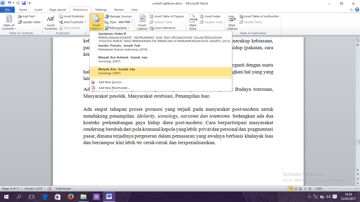Screen dimensions: 360x202
Task: Open the Footnotes dialog launcher
Action: click(85, 33)
